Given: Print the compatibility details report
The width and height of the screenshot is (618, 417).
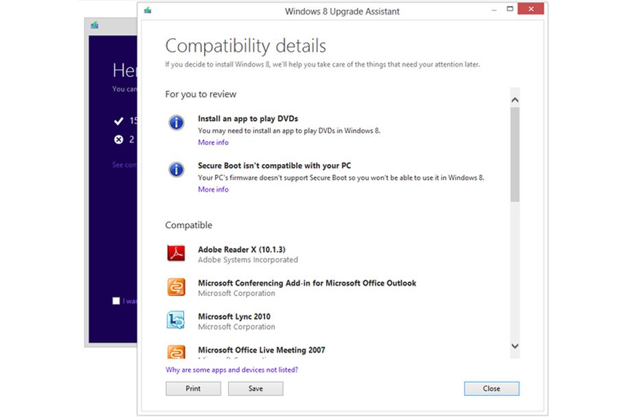Looking at the screenshot, I should click(193, 388).
